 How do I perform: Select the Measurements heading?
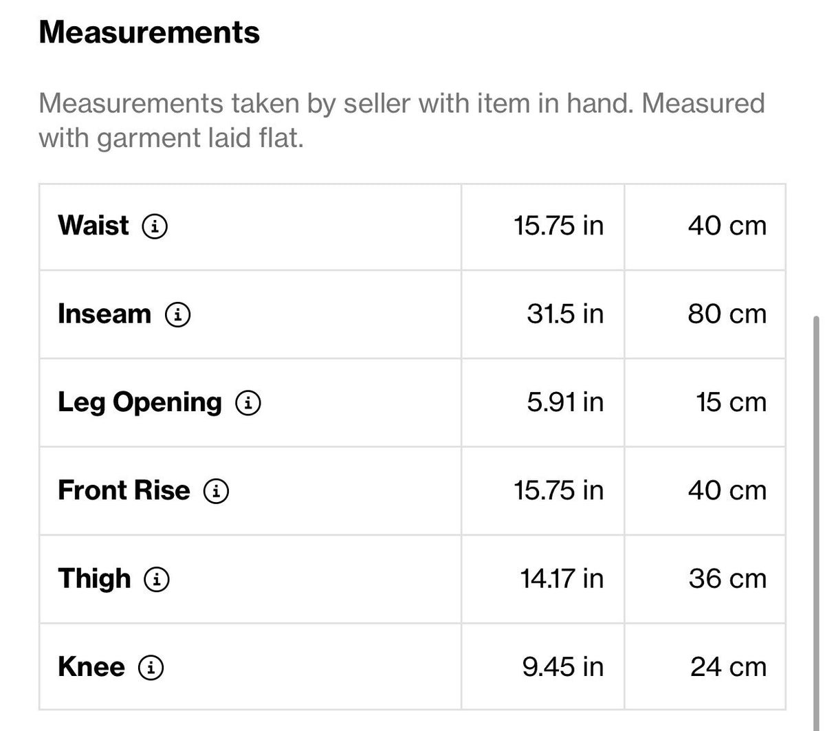(149, 32)
